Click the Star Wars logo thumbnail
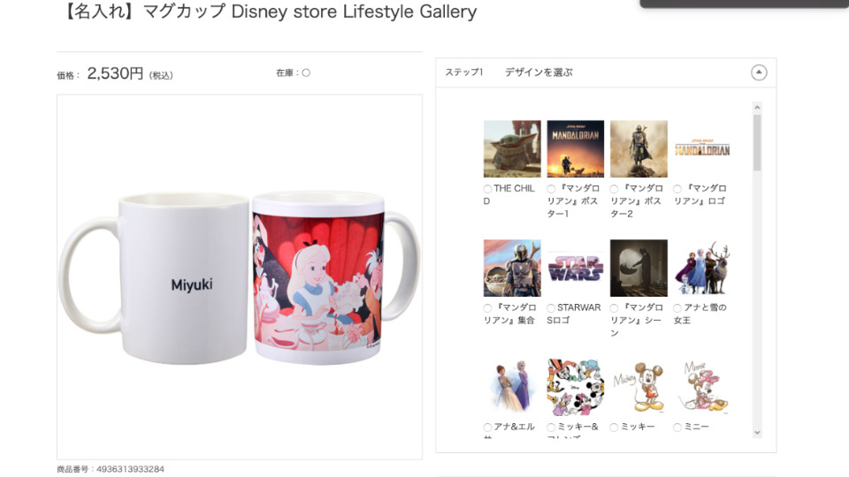This screenshot has width=849, height=477. 576,269
